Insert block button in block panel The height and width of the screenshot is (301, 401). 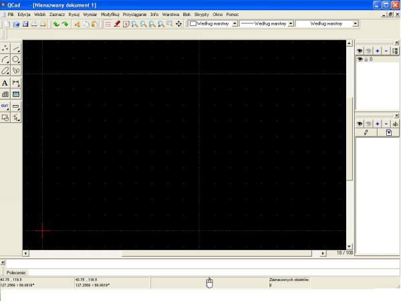pyautogui.click(x=388, y=132)
